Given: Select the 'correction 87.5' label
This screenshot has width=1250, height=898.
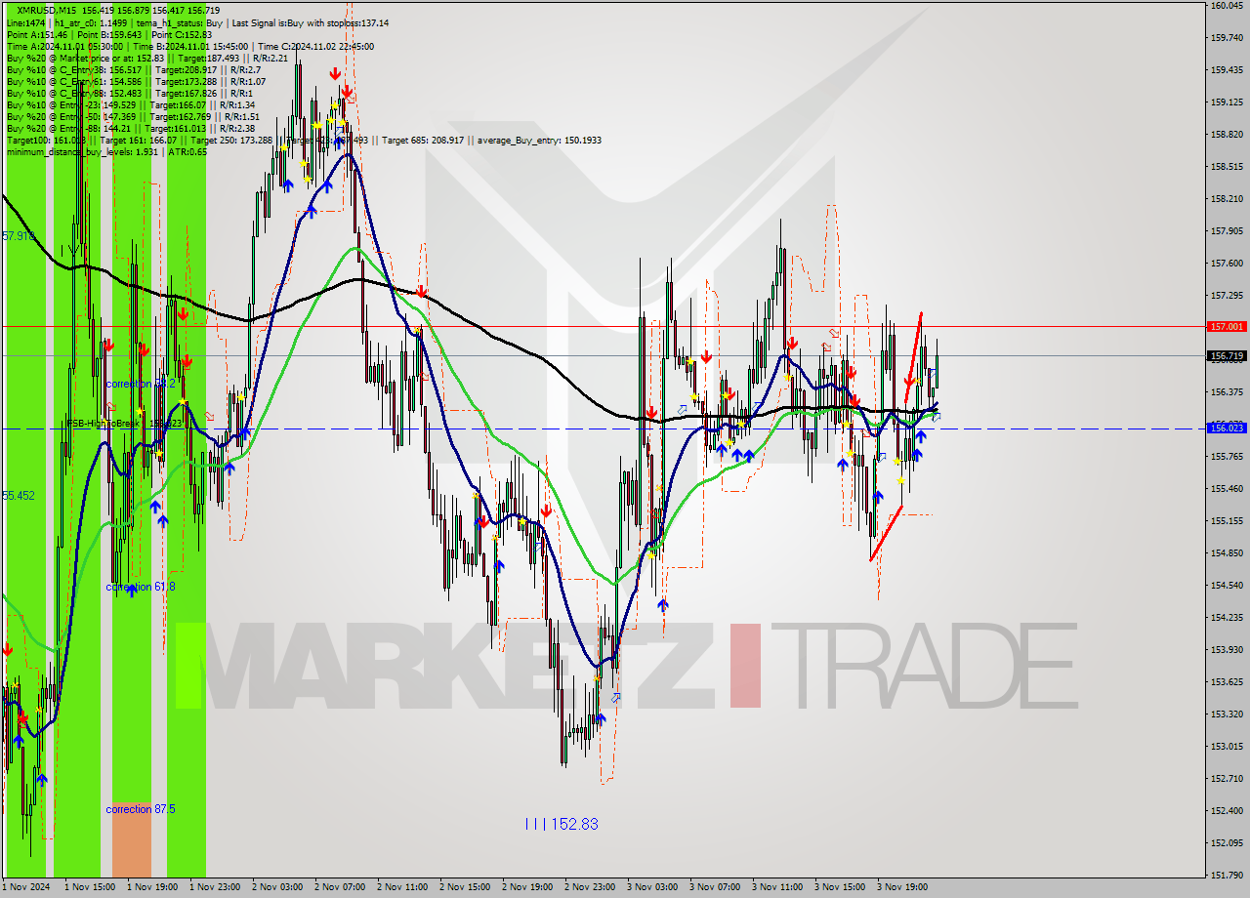Looking at the screenshot, I should click(x=142, y=809).
